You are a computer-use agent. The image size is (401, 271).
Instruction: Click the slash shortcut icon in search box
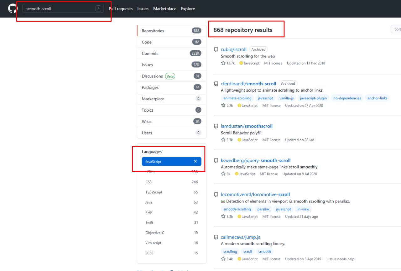tap(99, 9)
